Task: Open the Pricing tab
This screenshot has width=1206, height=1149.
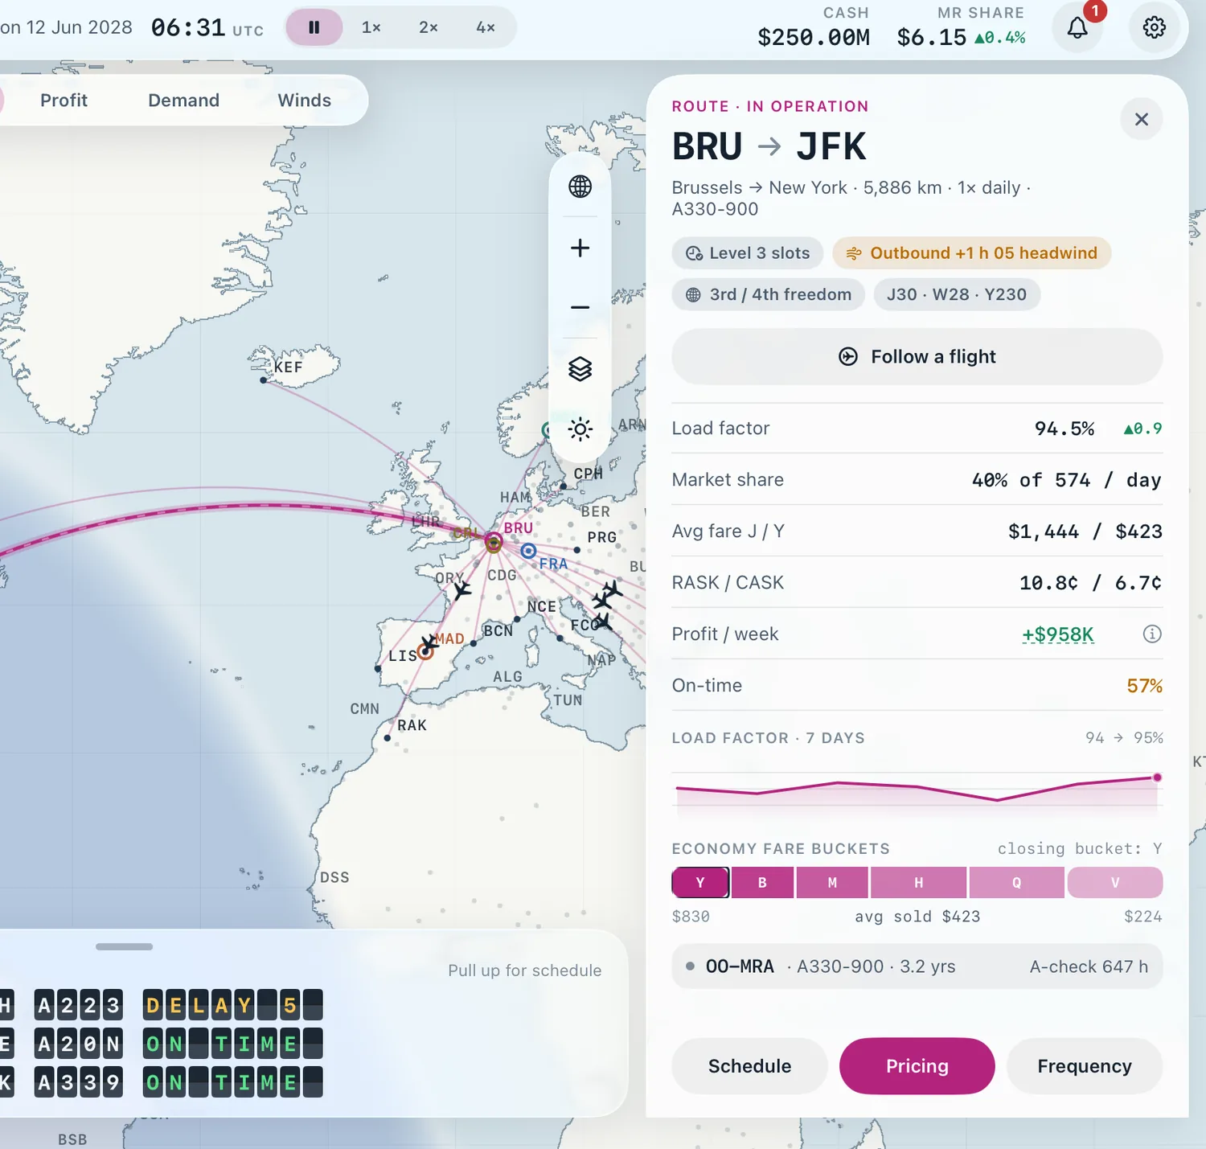Action: click(917, 1066)
